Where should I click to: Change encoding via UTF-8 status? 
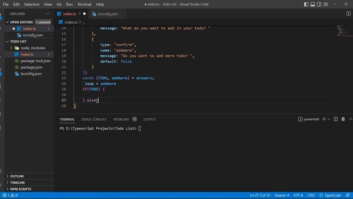pos(298,195)
